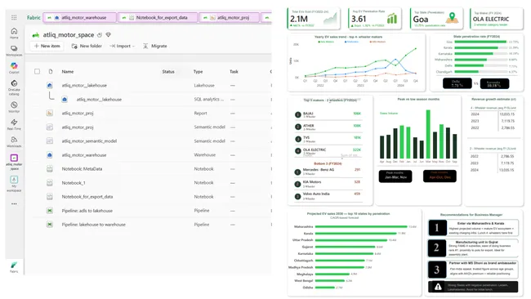Screen dimensions: 531x299
Task: Click the Delhi penetration comparison box
Action: click(457, 83)
